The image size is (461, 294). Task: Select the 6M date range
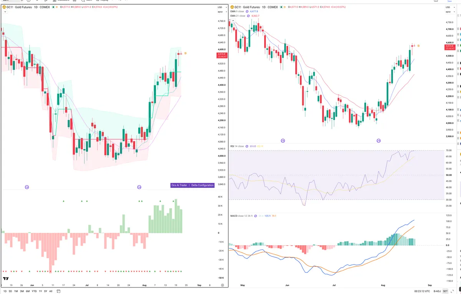click(28, 291)
